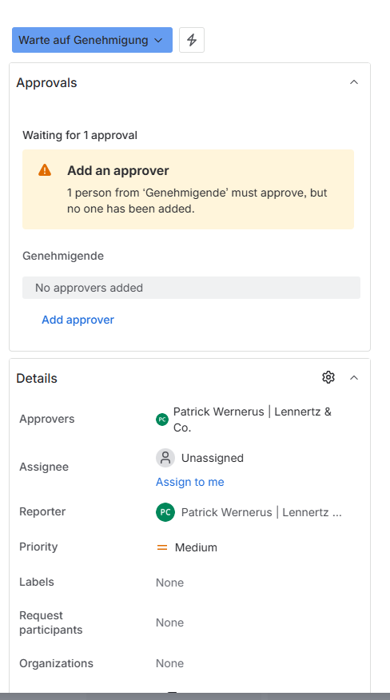Edit the Labels field showing None
390x700 pixels.
(169, 583)
